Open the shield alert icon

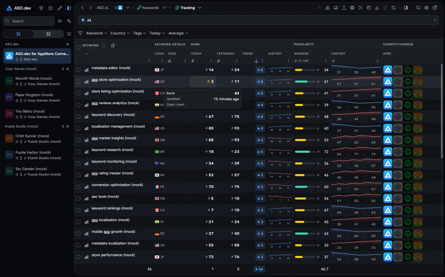50,8
